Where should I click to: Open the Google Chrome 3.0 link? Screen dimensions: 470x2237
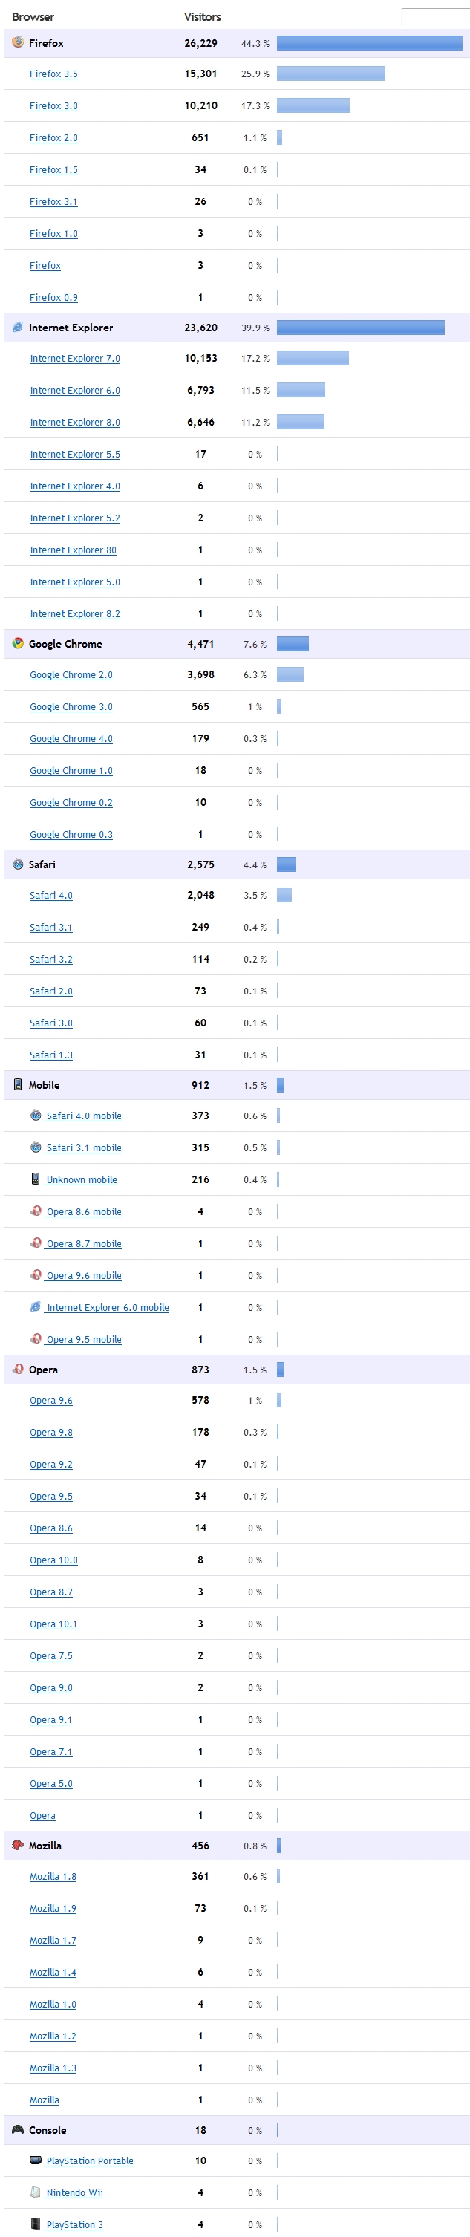[71, 707]
